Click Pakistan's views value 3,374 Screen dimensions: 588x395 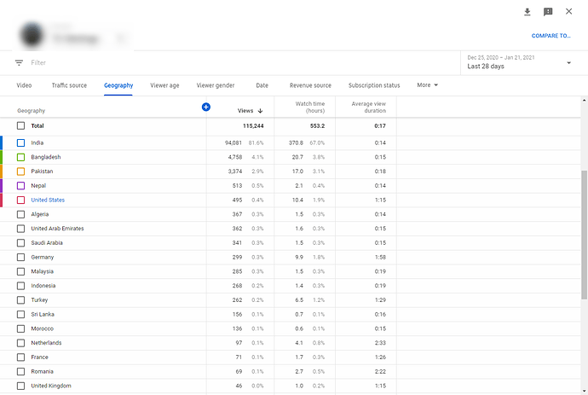pos(234,171)
